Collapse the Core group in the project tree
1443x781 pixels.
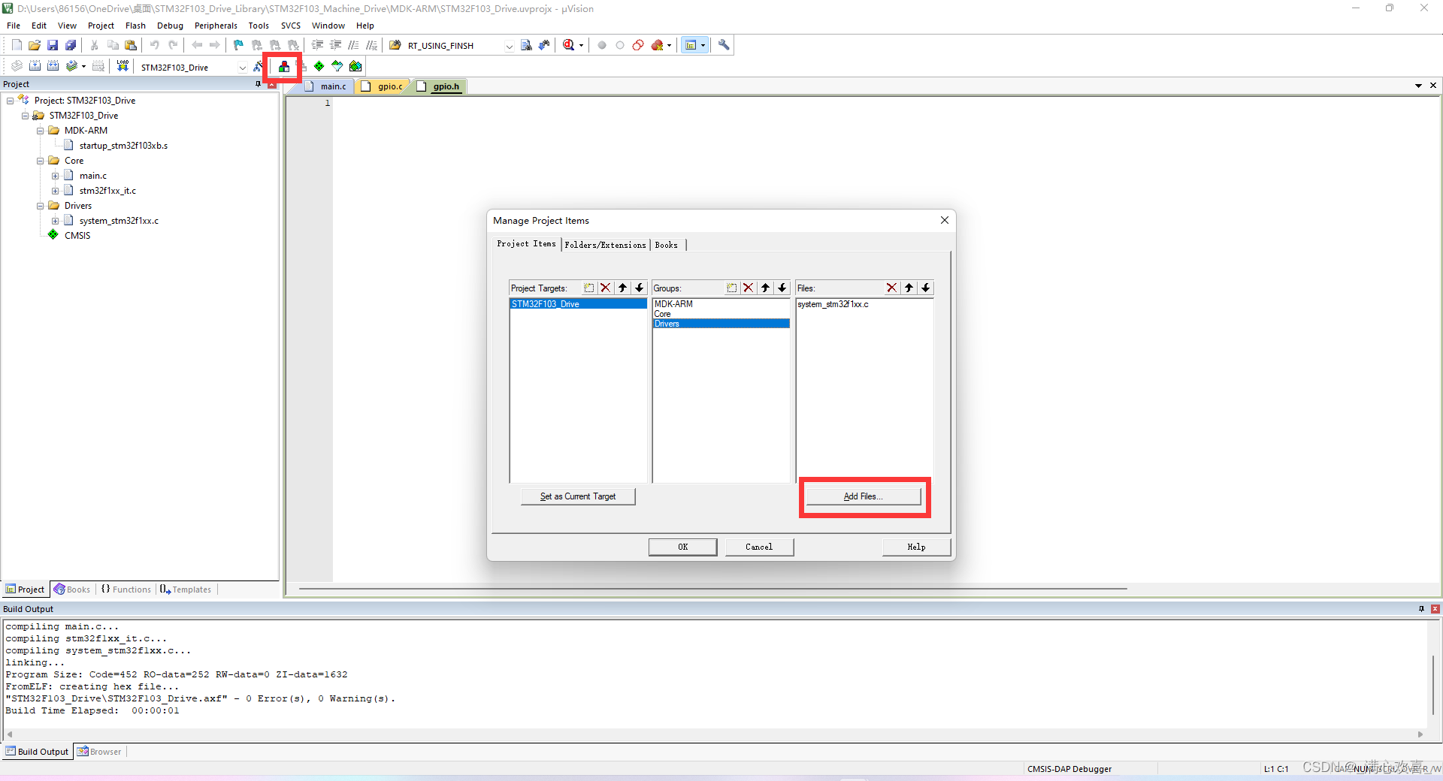[41, 161]
